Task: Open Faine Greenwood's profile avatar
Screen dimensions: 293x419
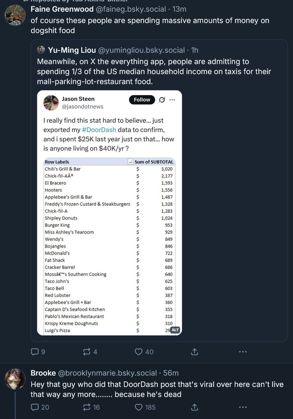Action: pos(15,15)
